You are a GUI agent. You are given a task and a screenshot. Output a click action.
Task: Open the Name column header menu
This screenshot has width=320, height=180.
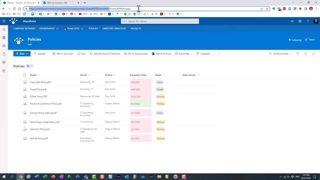click(34, 75)
